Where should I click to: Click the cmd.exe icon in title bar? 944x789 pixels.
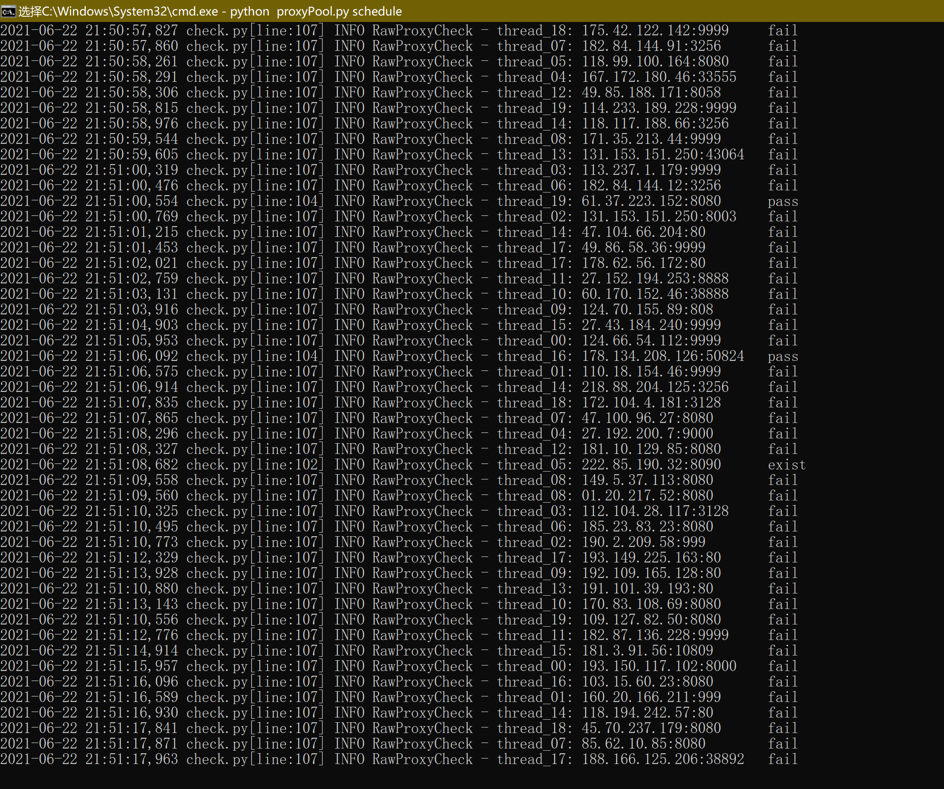[x=8, y=11]
